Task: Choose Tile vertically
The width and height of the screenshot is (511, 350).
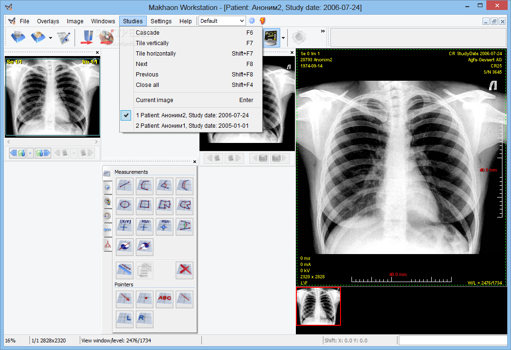Action: [x=191, y=43]
